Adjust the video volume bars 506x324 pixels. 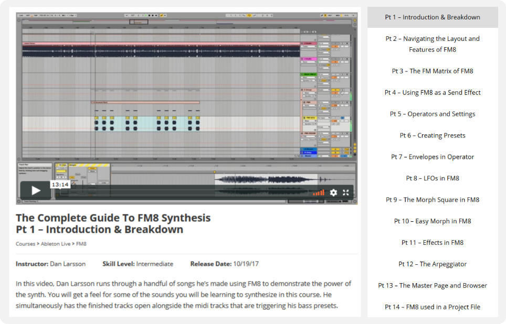[x=319, y=192]
